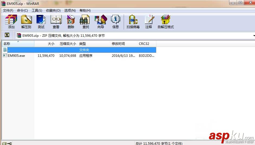Click the key icon in status bar

point(9,143)
